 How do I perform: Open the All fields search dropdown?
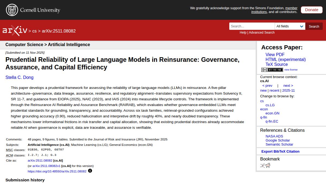click(x=290, y=26)
